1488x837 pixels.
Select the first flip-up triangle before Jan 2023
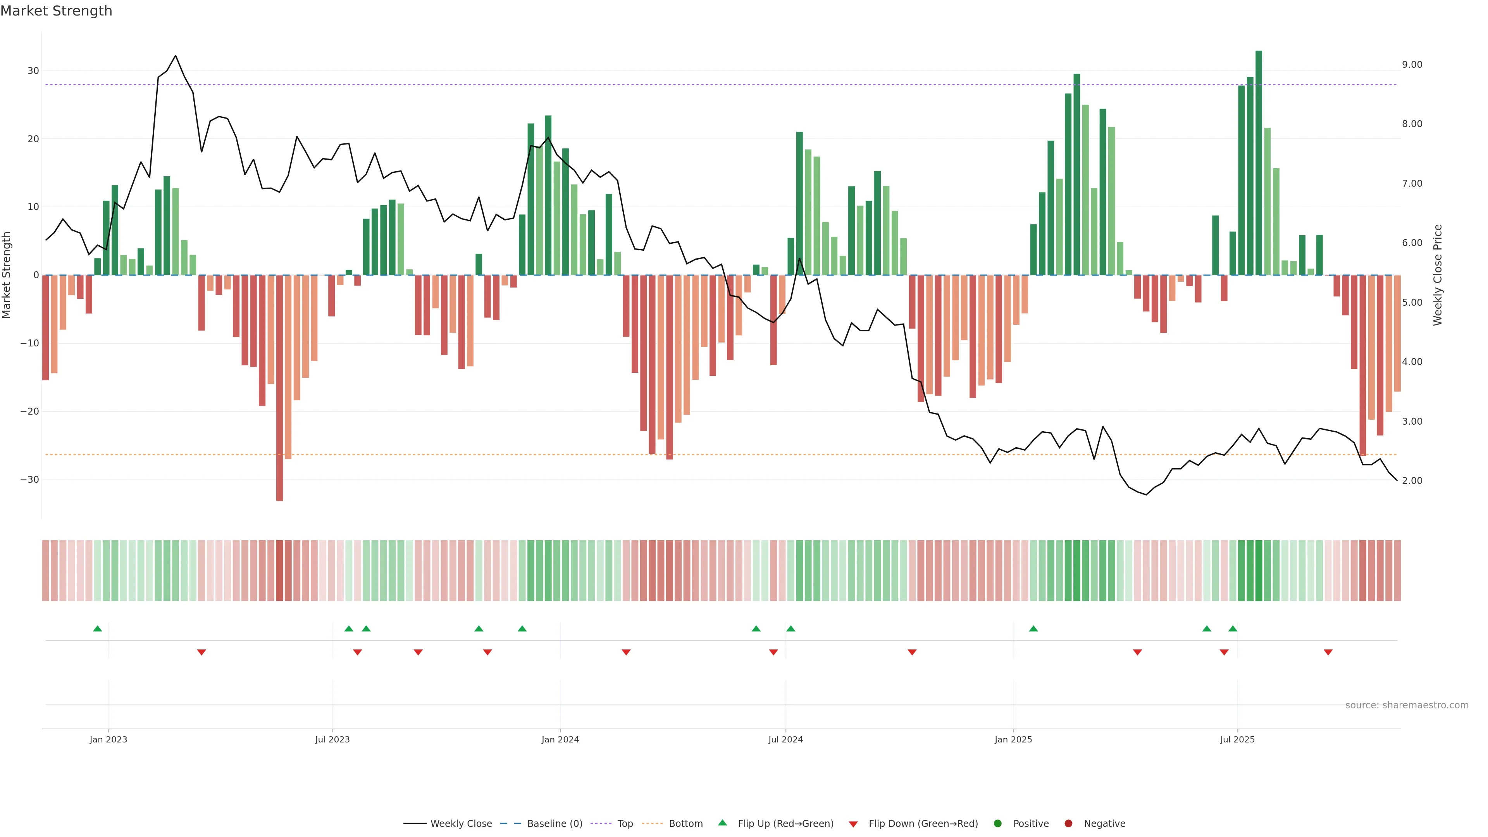pyautogui.click(x=98, y=629)
